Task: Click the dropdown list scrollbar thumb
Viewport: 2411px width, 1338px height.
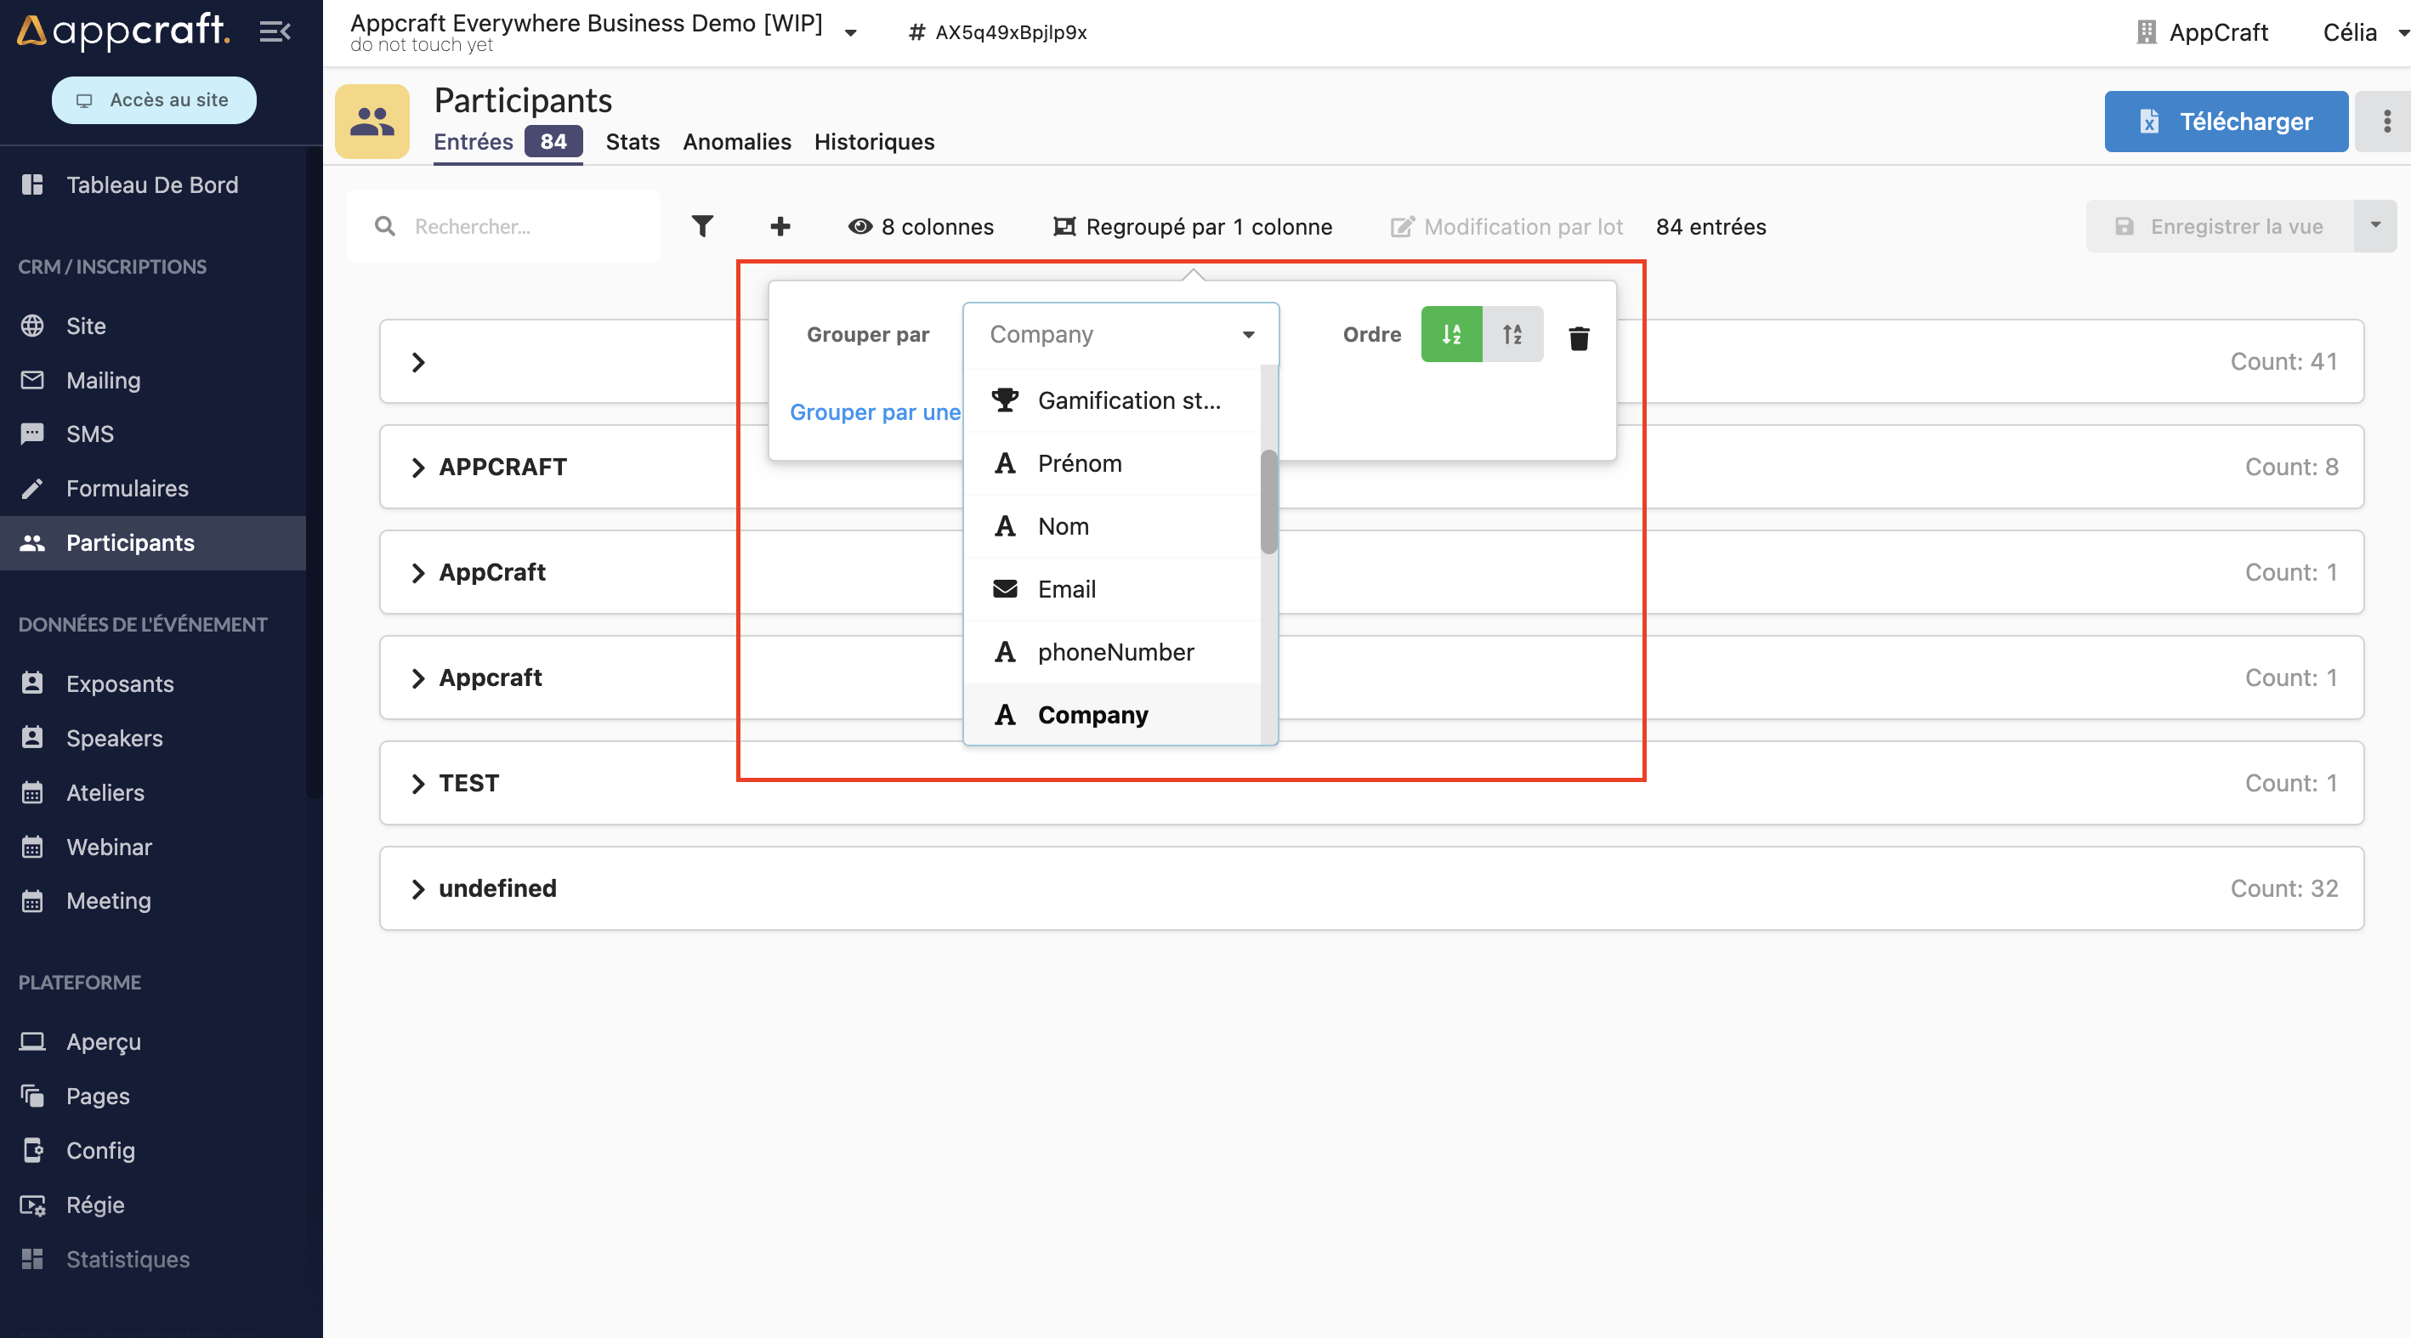Action: tap(1268, 502)
